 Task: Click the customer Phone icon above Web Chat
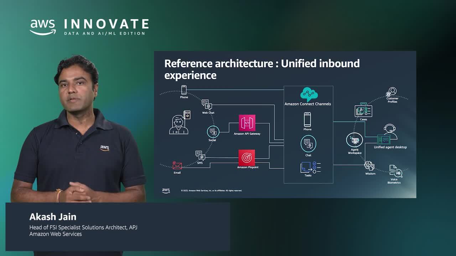point(184,90)
